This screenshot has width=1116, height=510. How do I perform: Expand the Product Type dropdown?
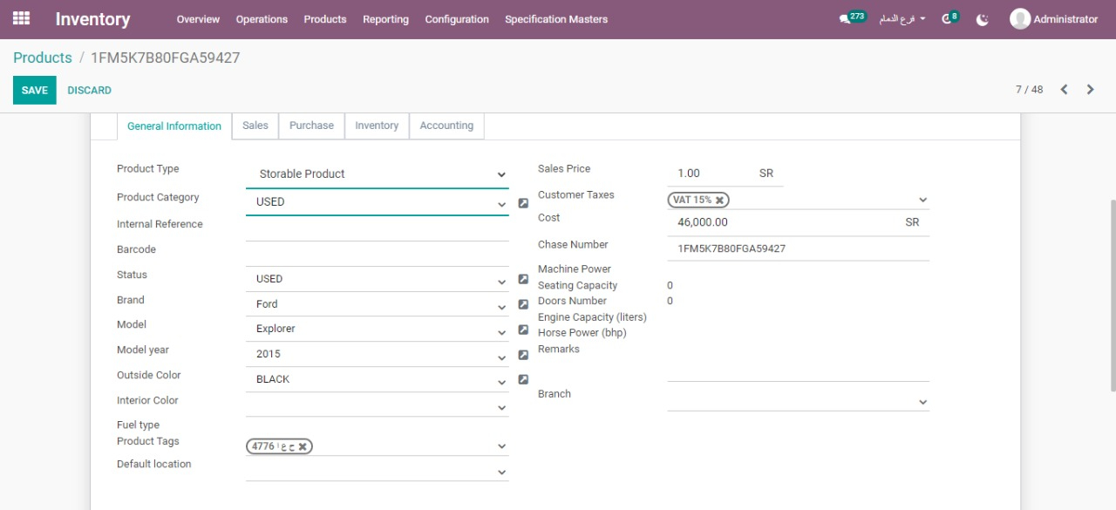coord(500,174)
